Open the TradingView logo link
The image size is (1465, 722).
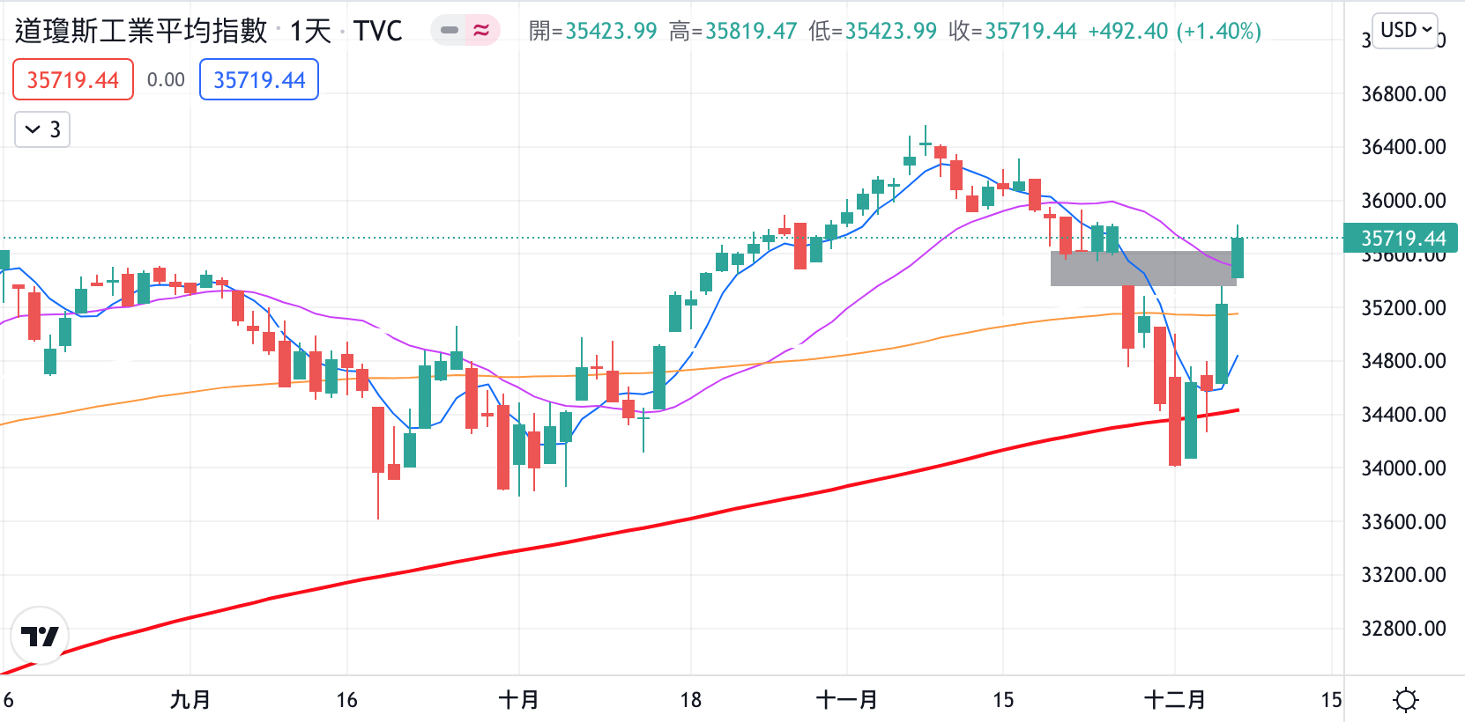pos(40,636)
